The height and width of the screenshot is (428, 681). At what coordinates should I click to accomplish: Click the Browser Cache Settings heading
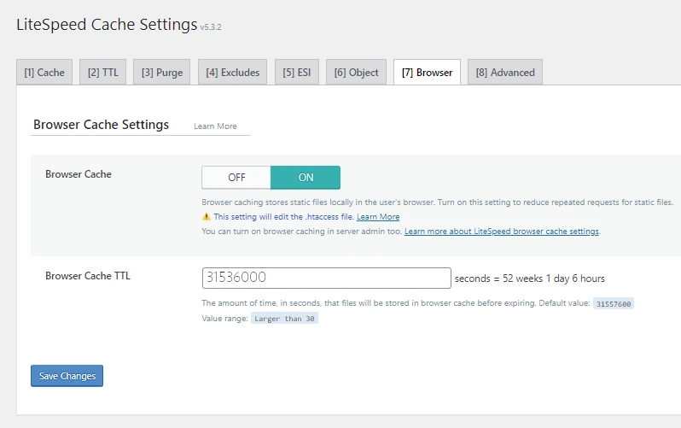point(102,125)
